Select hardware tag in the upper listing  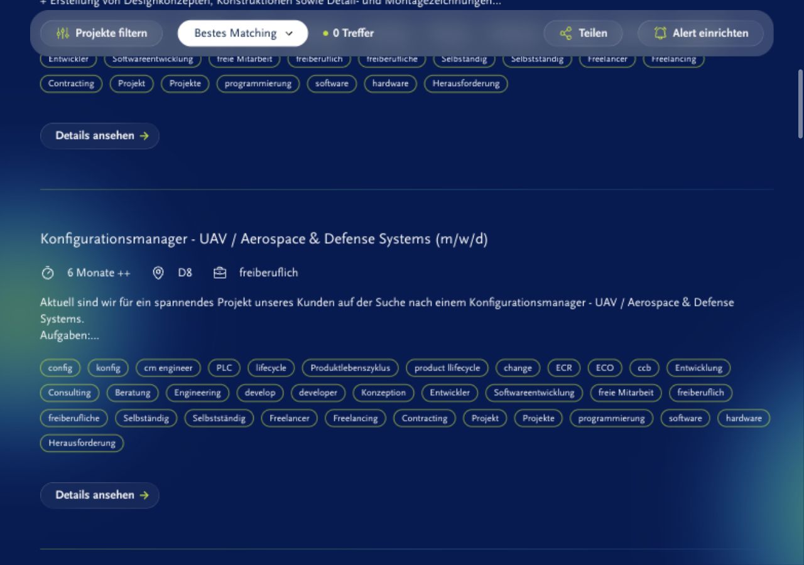[x=390, y=83]
